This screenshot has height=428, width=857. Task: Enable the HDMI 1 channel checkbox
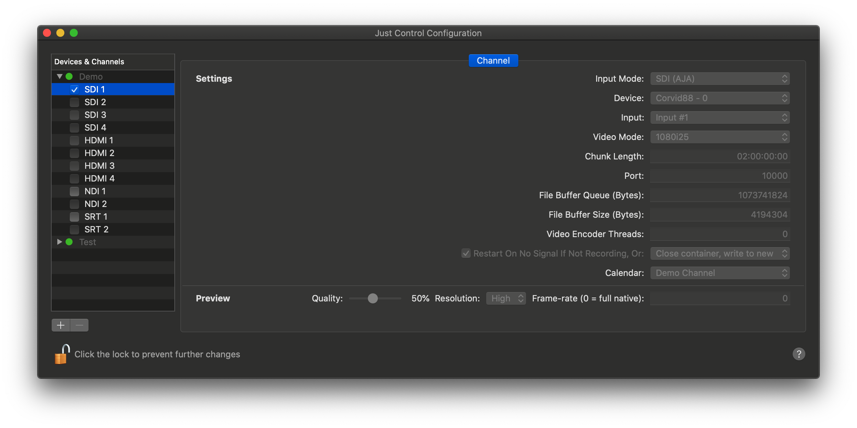(x=74, y=140)
